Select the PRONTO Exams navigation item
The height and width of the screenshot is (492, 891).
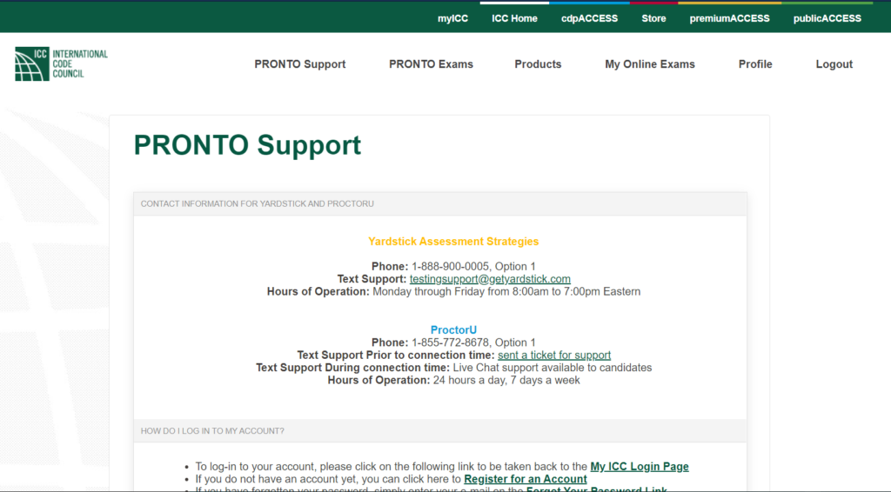[x=431, y=64]
